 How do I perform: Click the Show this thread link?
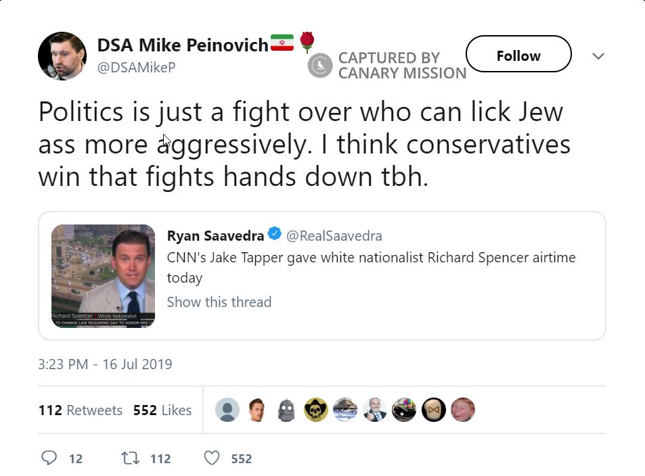tap(219, 302)
